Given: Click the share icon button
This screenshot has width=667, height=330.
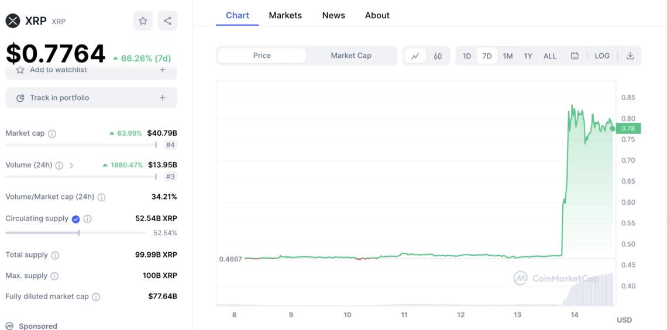Looking at the screenshot, I should pos(167,21).
